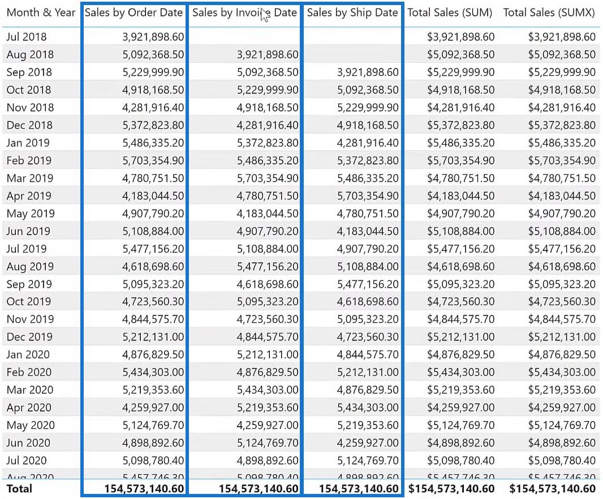
Task: Click Nov 2019 Sales by Invoice Date 4,723,560.30
Action: [x=268, y=319]
